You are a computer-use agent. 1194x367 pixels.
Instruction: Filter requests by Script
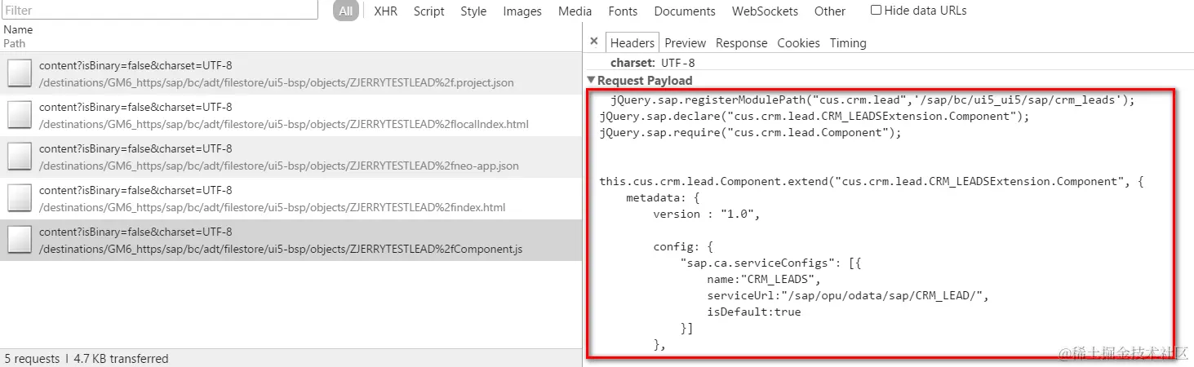pyautogui.click(x=429, y=11)
